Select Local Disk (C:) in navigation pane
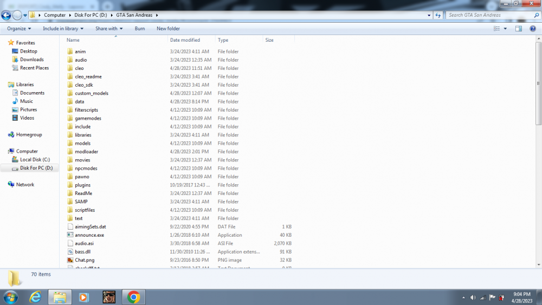542x305 pixels. coord(35,160)
